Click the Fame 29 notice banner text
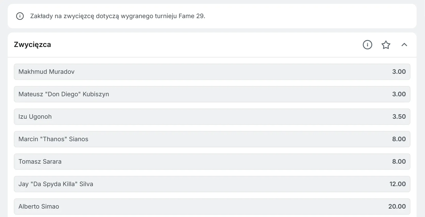This screenshot has height=217, width=425. [x=118, y=16]
